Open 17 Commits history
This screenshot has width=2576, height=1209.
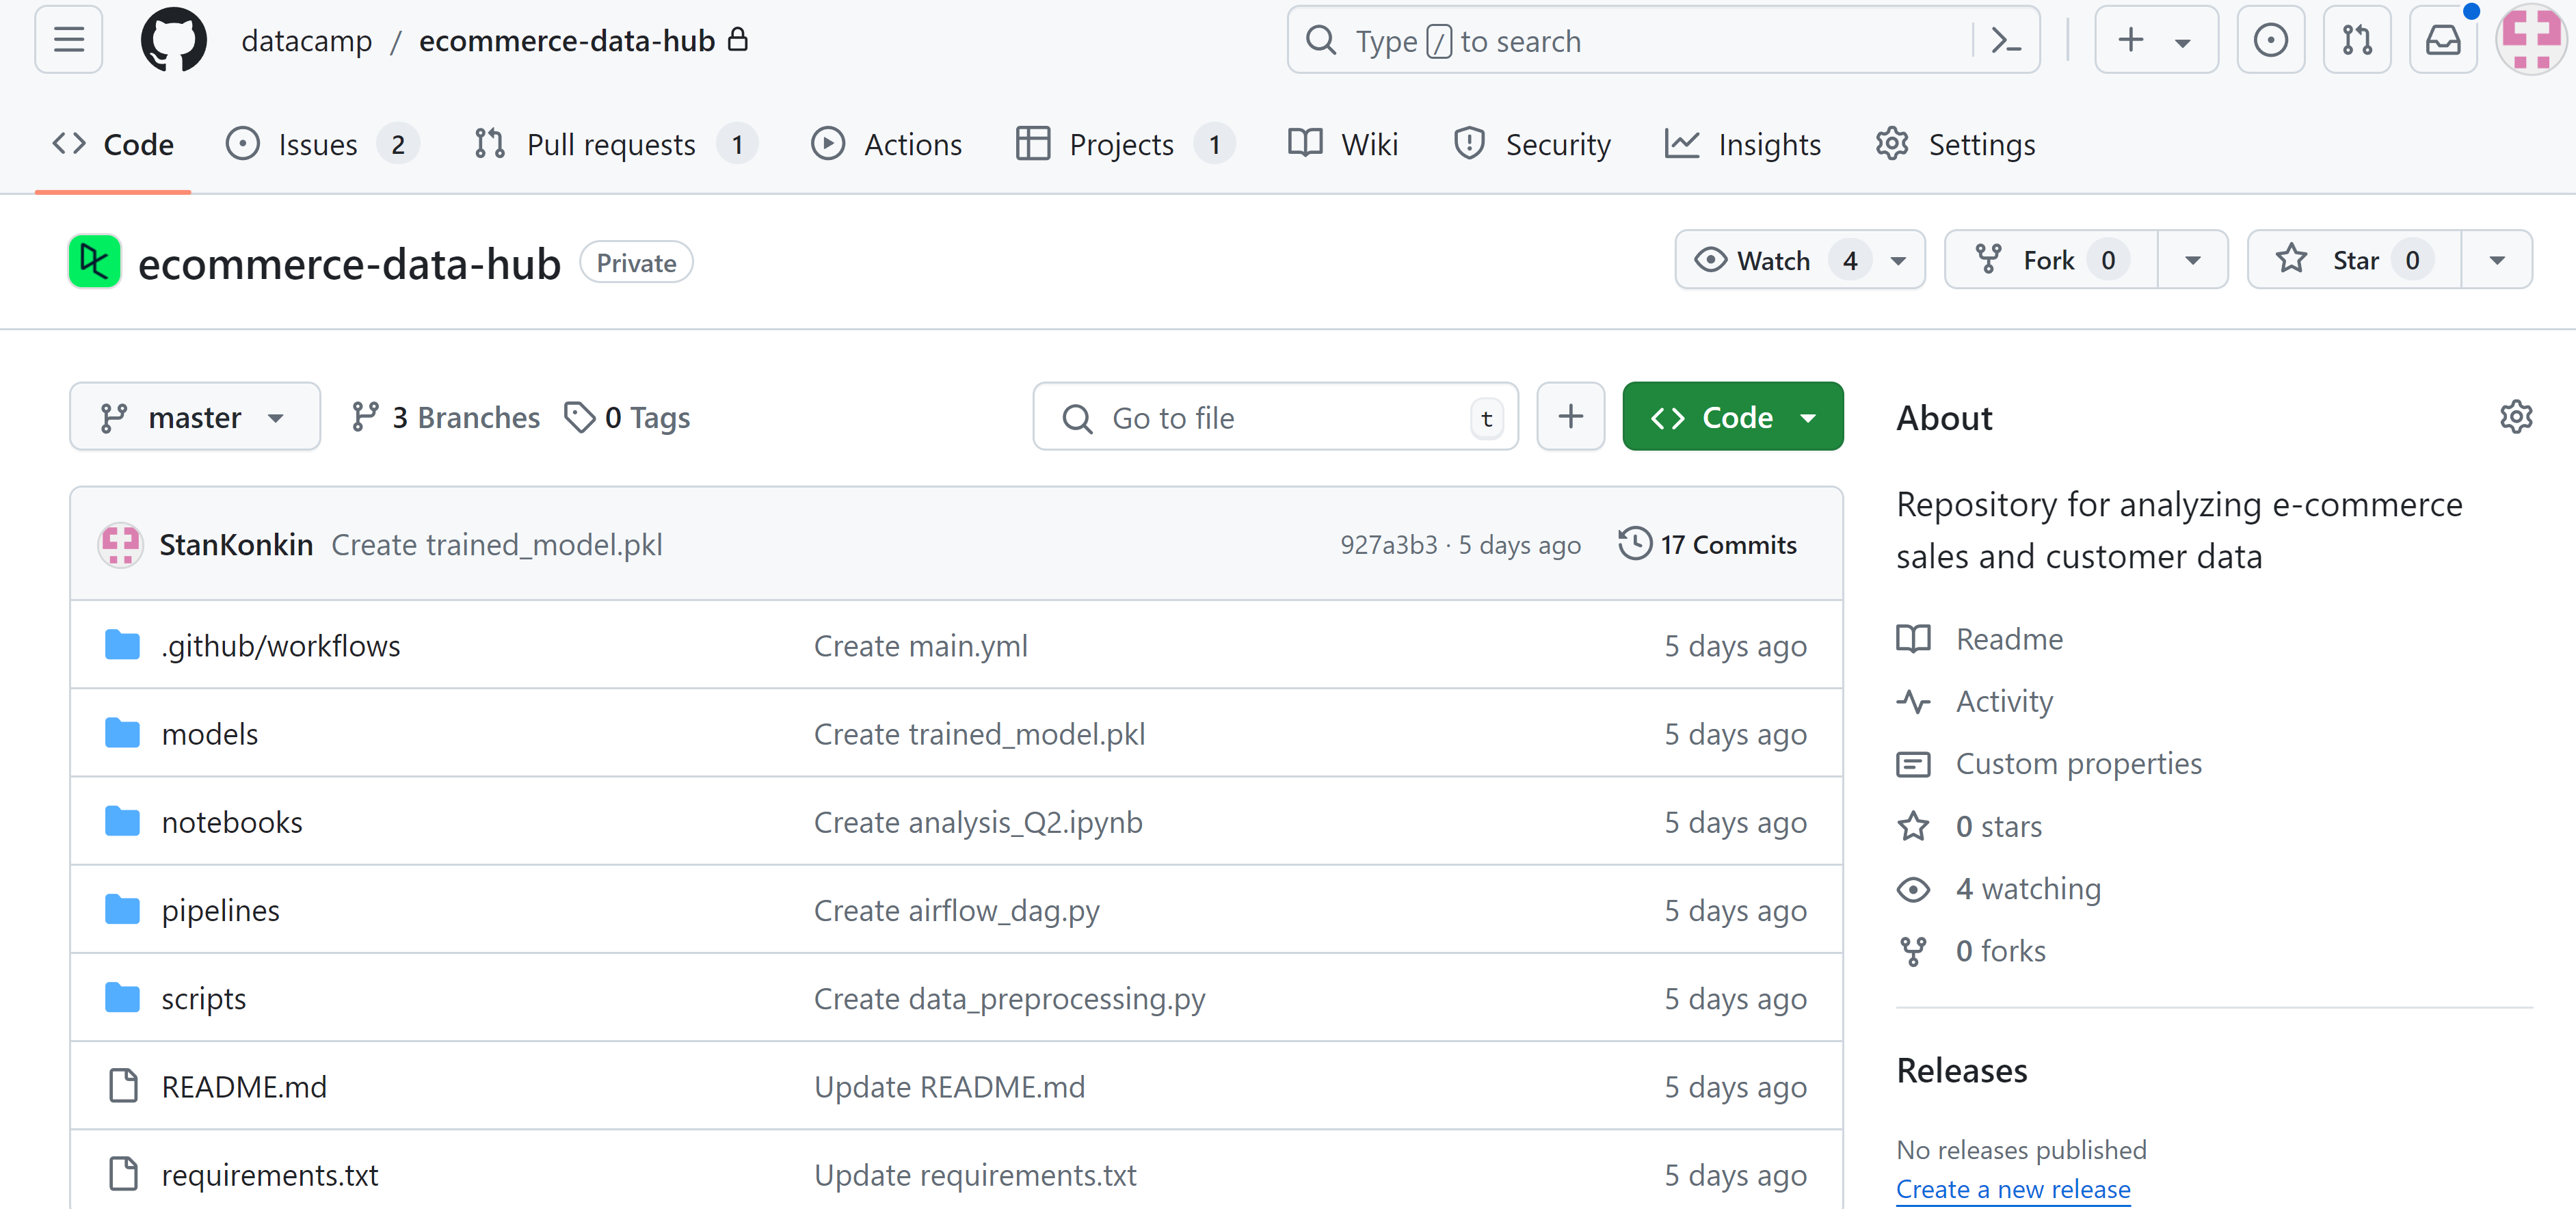click(1708, 544)
